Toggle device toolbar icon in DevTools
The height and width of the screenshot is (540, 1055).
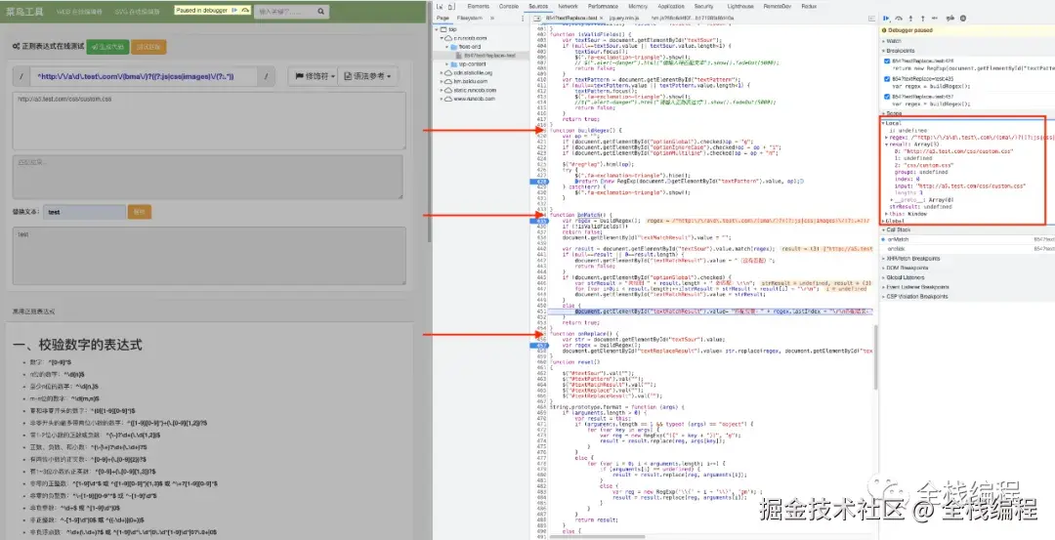[450, 6]
